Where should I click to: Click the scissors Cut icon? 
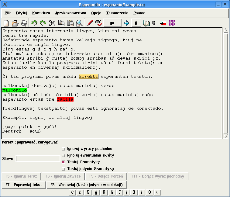(52, 23)
